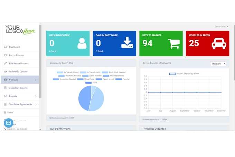Toggle Recon Complete By Month legend series
Image resolution: width=235 pixels, height=157 pixels.
coord(184,74)
